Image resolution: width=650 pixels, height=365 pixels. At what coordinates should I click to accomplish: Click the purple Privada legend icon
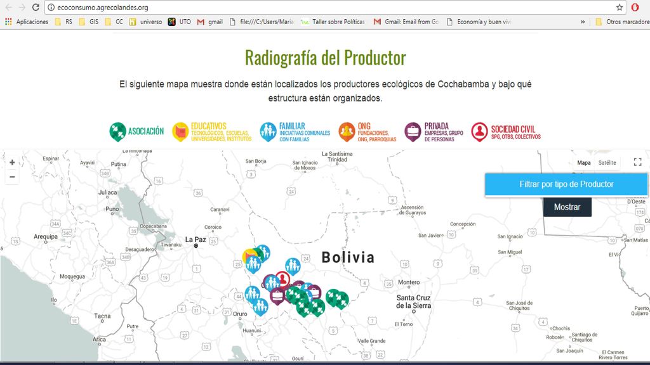413,132
